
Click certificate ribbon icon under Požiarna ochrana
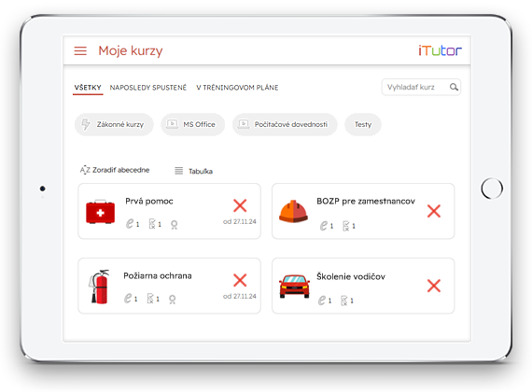(173, 300)
